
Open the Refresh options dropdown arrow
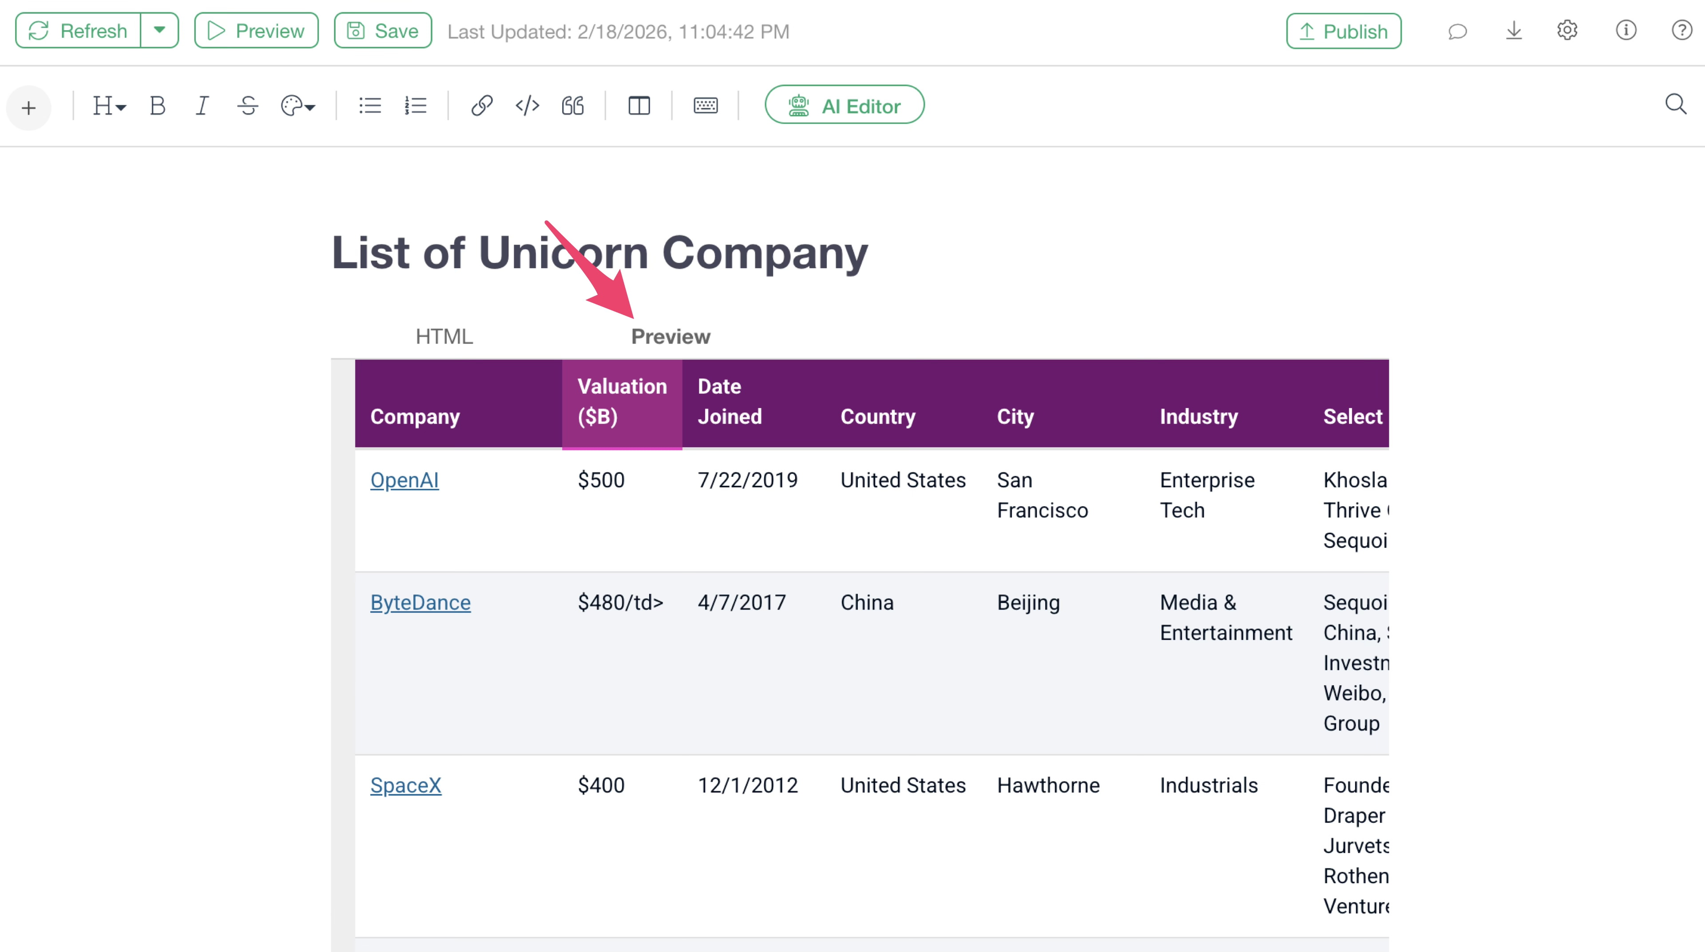click(x=159, y=31)
